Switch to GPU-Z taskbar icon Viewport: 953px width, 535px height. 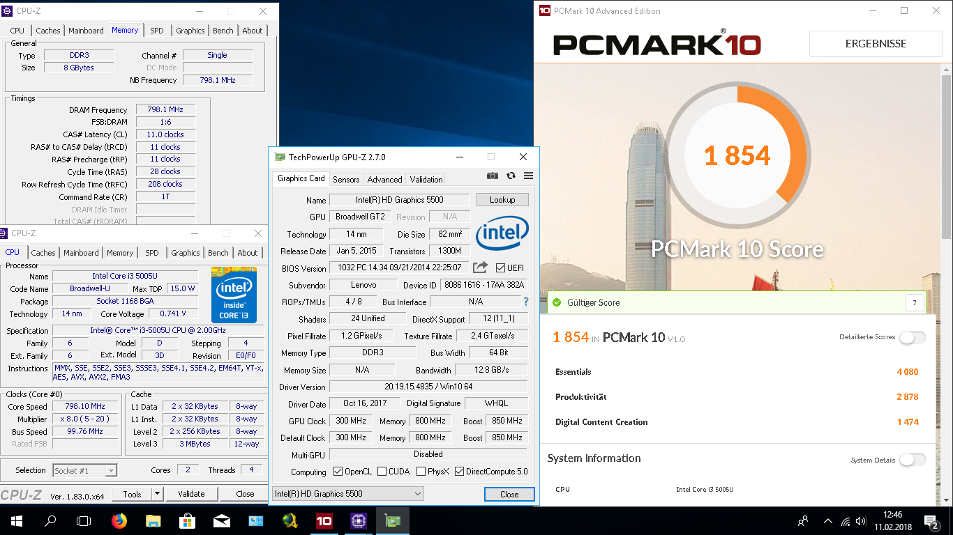393,520
